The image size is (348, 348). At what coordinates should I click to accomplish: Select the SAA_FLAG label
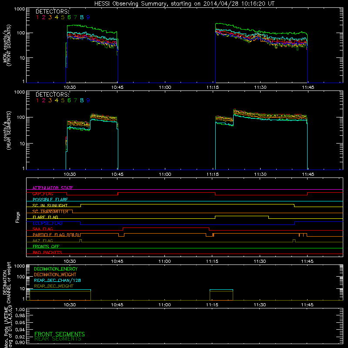coord(43,229)
